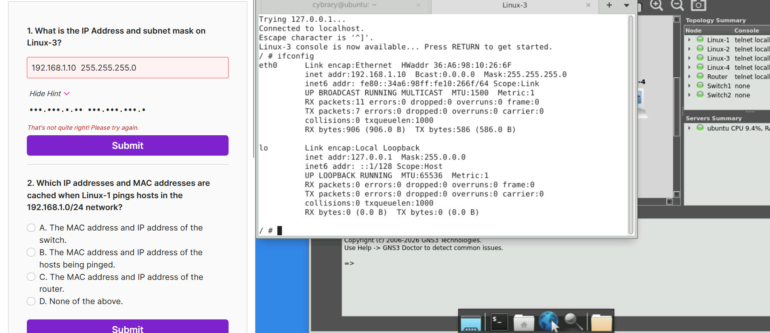Submit the answer to question 1
The height and width of the screenshot is (333, 770).
[128, 145]
